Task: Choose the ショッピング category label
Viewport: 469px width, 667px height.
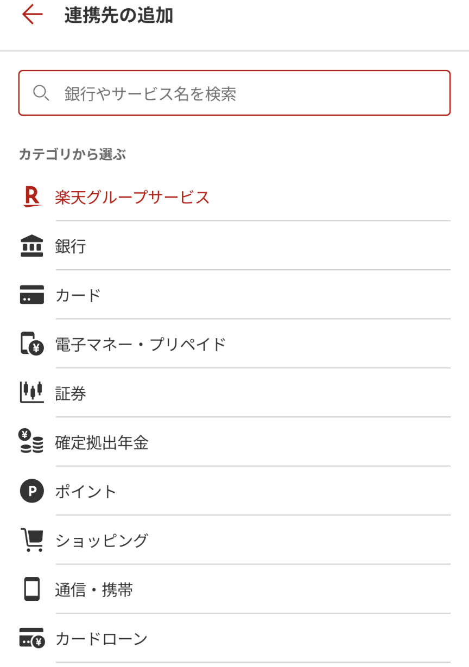Action: click(102, 541)
